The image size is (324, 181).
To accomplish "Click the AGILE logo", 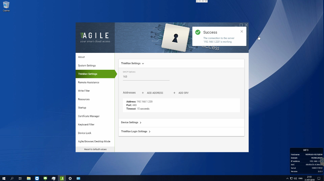I will coord(95,37).
